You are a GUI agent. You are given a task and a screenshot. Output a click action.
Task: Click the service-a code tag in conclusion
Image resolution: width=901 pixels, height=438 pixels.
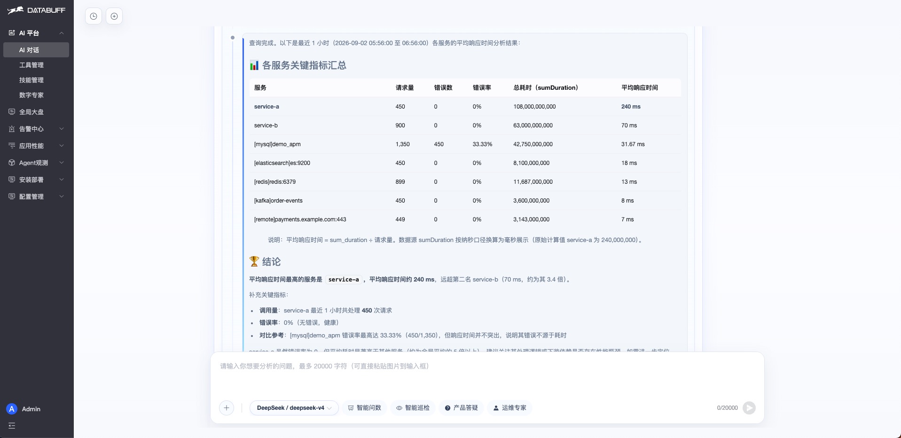[x=344, y=280]
